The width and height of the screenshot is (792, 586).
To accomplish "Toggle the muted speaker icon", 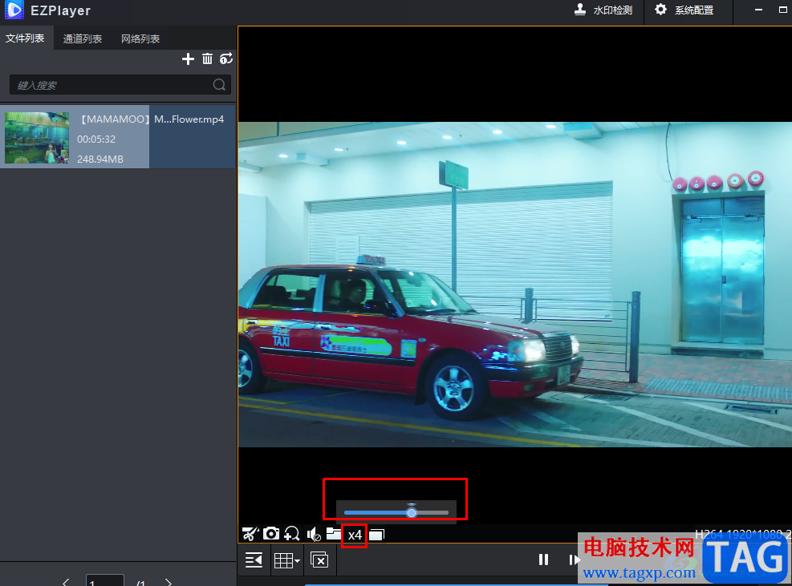I will pyautogui.click(x=314, y=534).
